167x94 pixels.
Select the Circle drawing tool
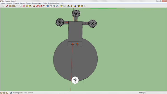pyautogui.click(x=13, y=6)
